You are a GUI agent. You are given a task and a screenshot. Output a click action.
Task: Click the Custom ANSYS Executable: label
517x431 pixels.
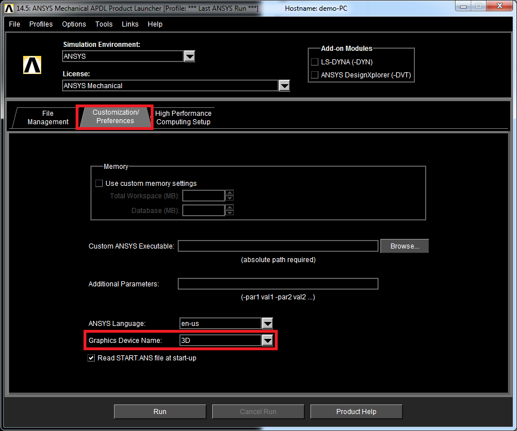[x=132, y=246]
